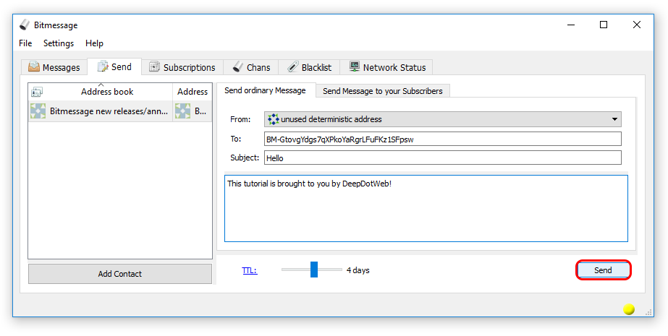Image resolution: width=668 pixels, height=336 pixels.
Task: Click the TTL link
Action: pyautogui.click(x=250, y=270)
